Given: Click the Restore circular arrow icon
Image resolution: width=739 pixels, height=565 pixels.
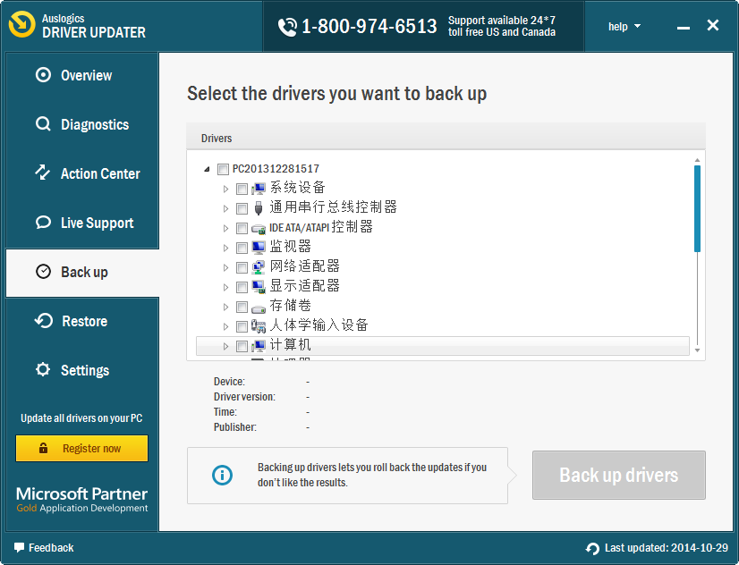Looking at the screenshot, I should pyautogui.click(x=43, y=321).
